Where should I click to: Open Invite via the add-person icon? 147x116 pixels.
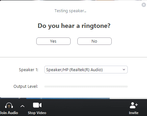point(134,105)
